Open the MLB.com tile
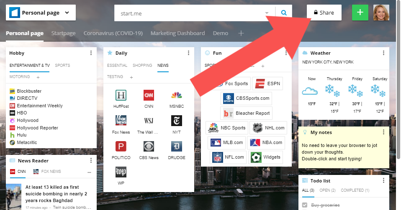 point(226,142)
